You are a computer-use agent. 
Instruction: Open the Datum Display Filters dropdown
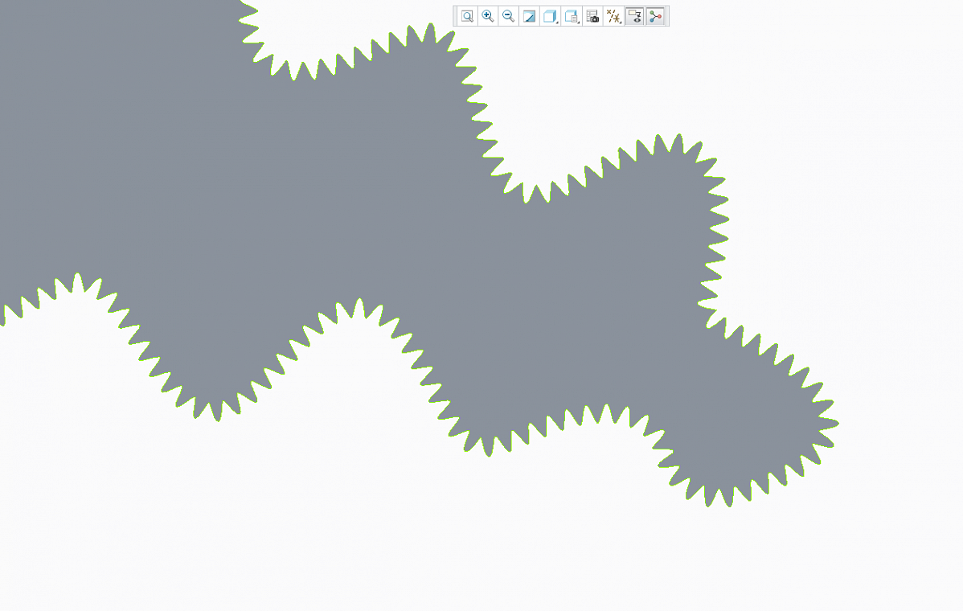tap(613, 17)
